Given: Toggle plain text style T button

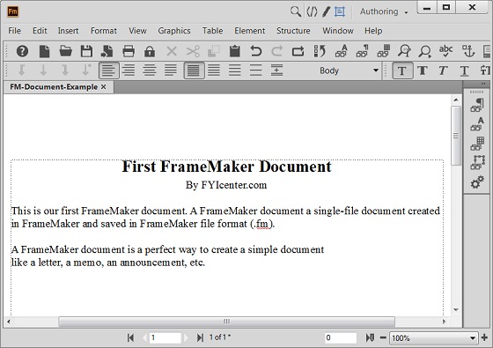Looking at the screenshot, I should tap(402, 70).
